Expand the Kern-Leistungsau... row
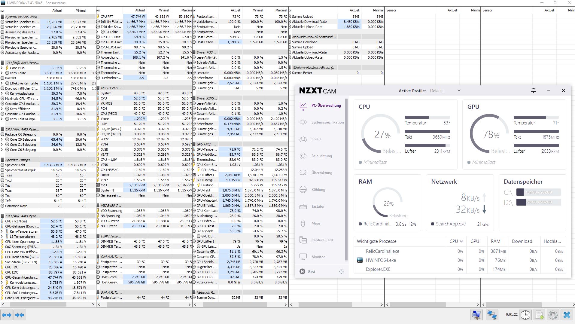 coord(2,283)
